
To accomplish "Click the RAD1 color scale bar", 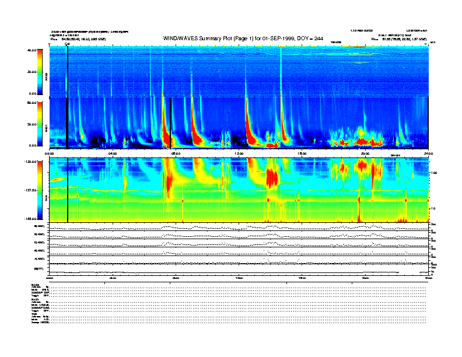I will [x=40, y=124].
